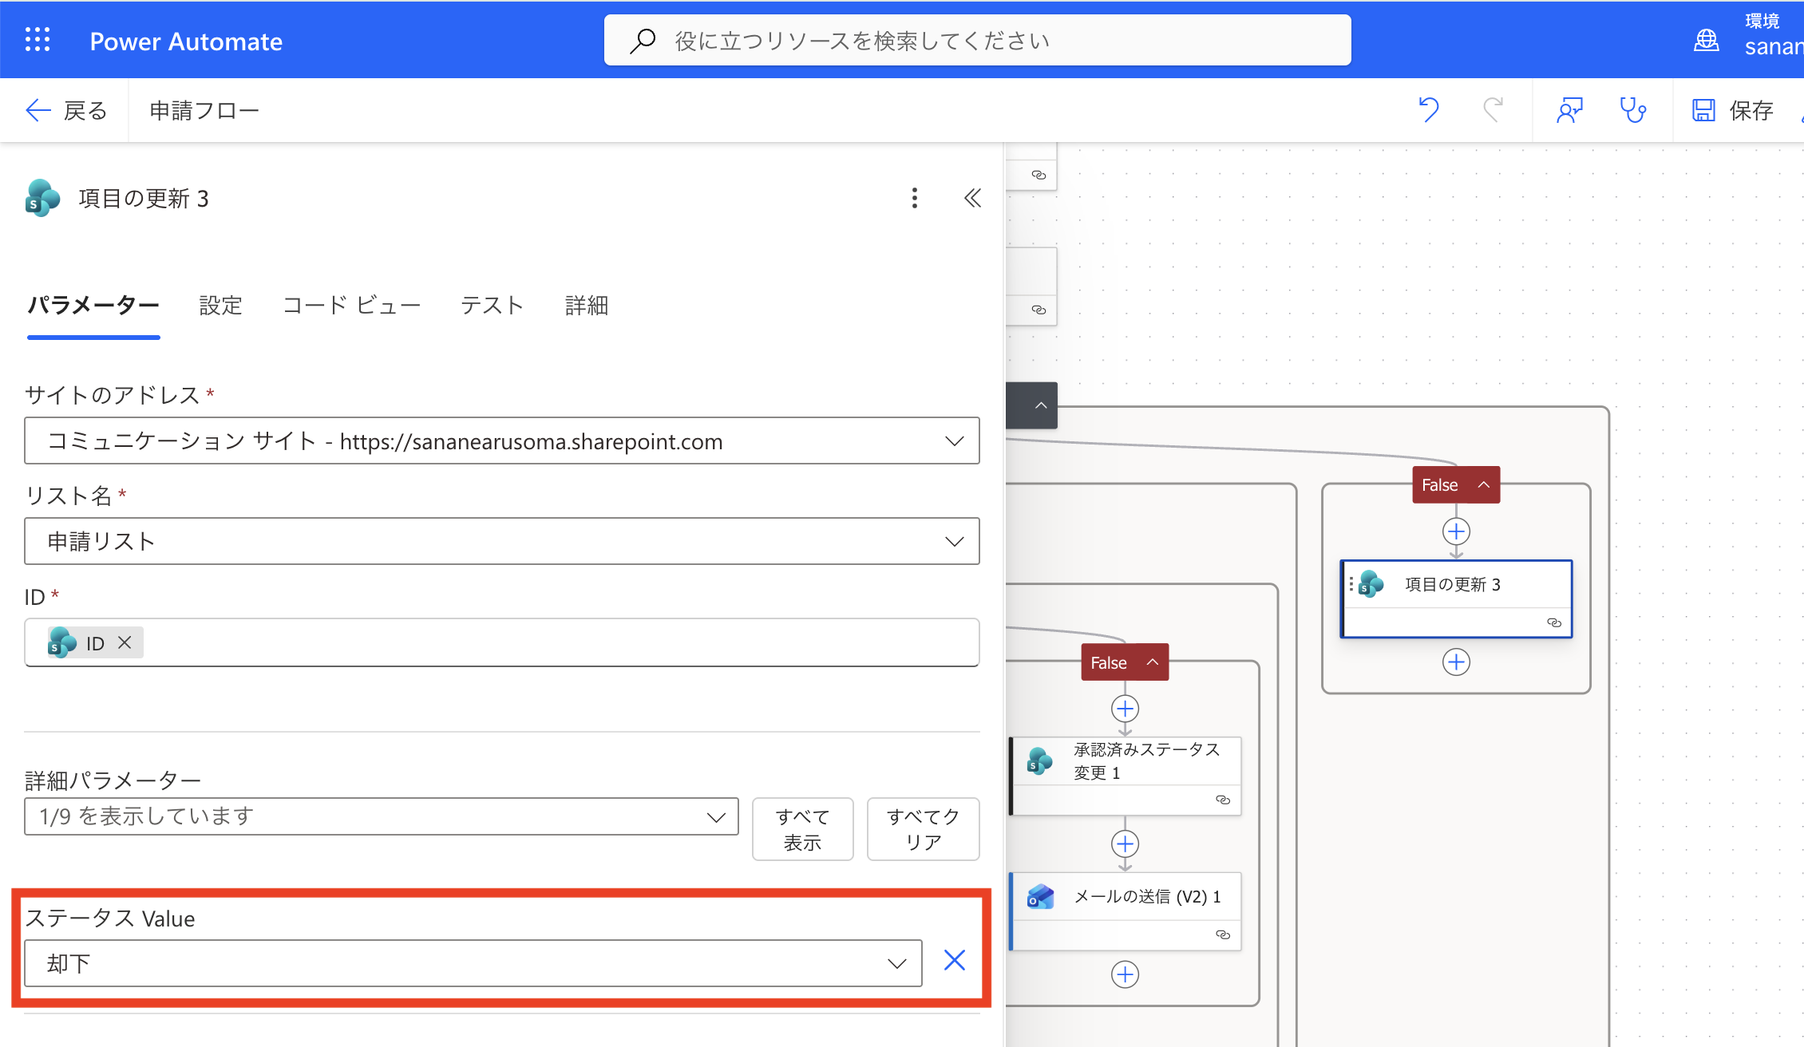Add action below 項目の更新 3
Screen dimensions: 1804x1047
tap(1456, 662)
